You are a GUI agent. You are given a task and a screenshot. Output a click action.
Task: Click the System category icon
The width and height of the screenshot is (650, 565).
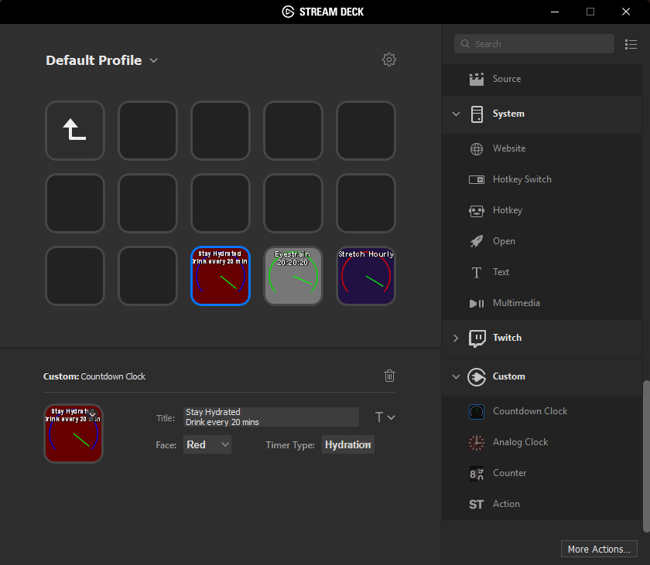click(x=477, y=114)
